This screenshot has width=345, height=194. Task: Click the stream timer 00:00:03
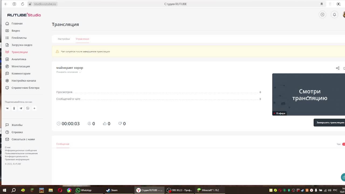(68, 124)
